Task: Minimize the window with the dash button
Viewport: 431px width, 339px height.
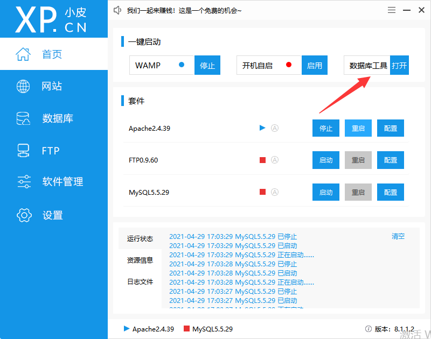Action: [x=407, y=10]
